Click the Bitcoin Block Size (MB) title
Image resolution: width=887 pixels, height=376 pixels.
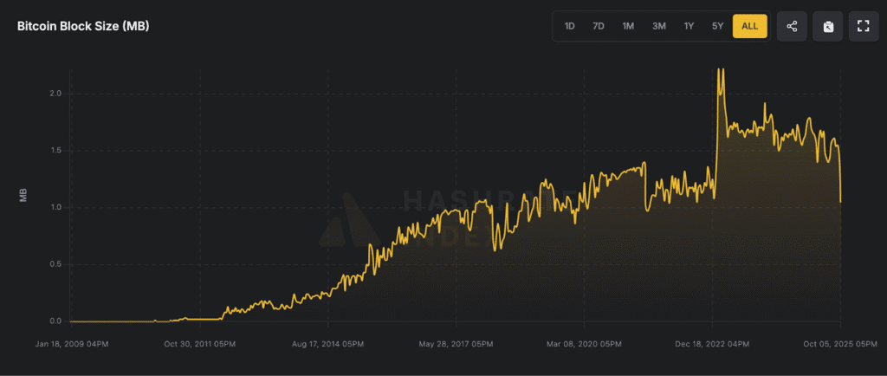click(83, 26)
